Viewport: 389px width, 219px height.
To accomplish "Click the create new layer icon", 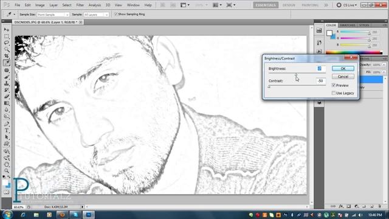I will [x=371, y=206].
